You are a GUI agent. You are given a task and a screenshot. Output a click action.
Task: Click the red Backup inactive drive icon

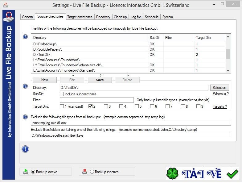[84, 171]
